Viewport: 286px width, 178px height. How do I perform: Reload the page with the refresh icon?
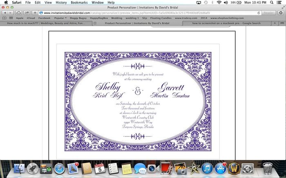point(259,13)
